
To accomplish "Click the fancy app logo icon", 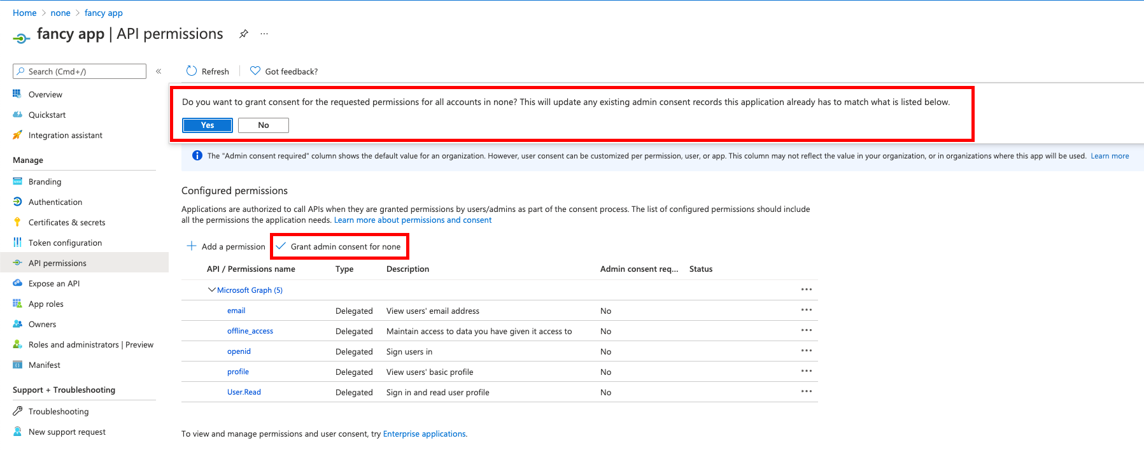I will click(21, 38).
